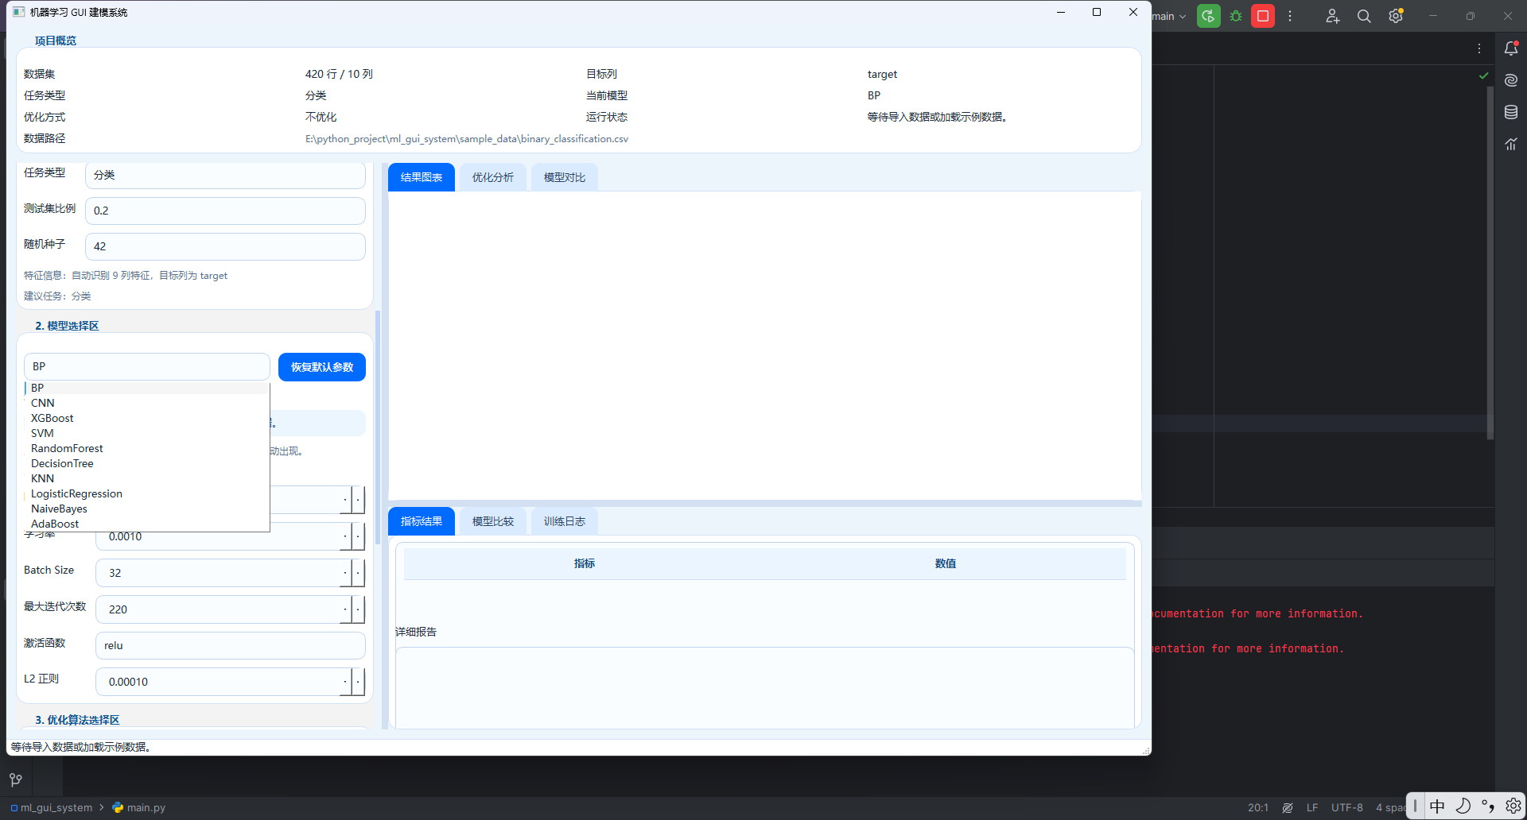Open the 激活函数 combo showing relu
Viewport: 1527px width, 820px height.
tap(231, 645)
